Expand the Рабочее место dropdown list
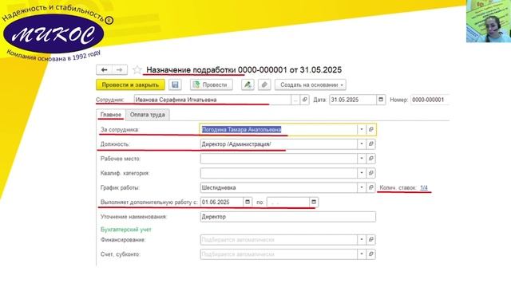 362,159
